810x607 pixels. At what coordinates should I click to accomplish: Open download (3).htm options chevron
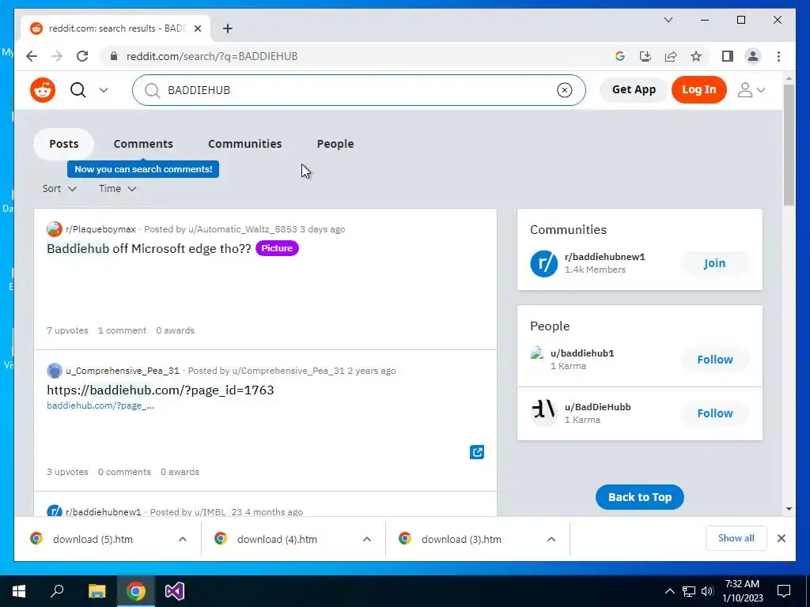551,539
